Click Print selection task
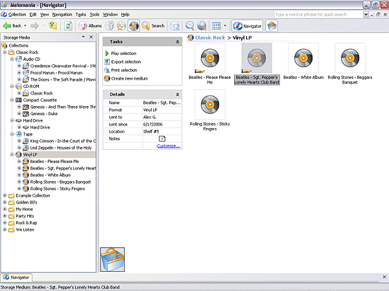389x291 pixels. click(x=124, y=70)
